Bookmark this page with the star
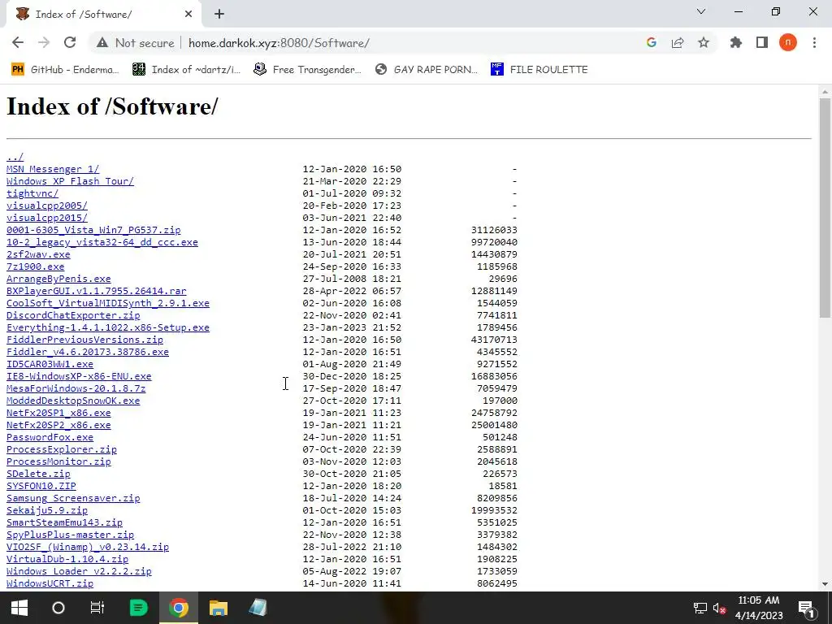 pos(703,42)
